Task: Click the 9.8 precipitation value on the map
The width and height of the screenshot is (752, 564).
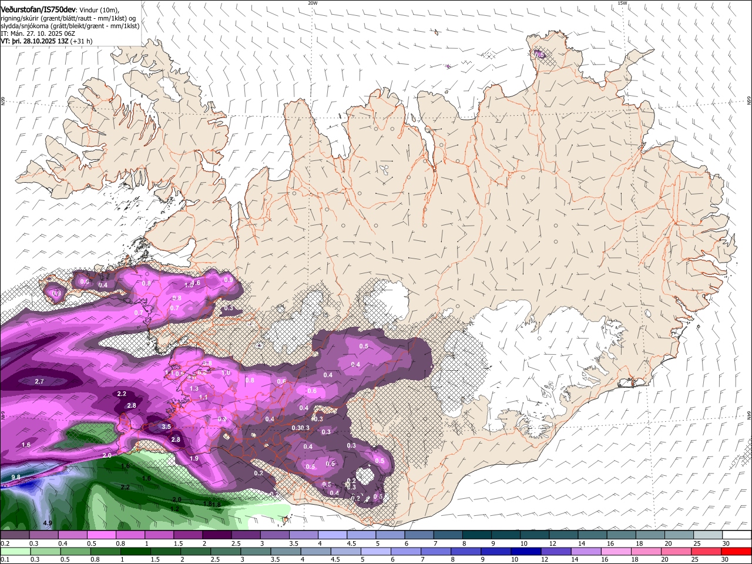Action: pos(16,477)
